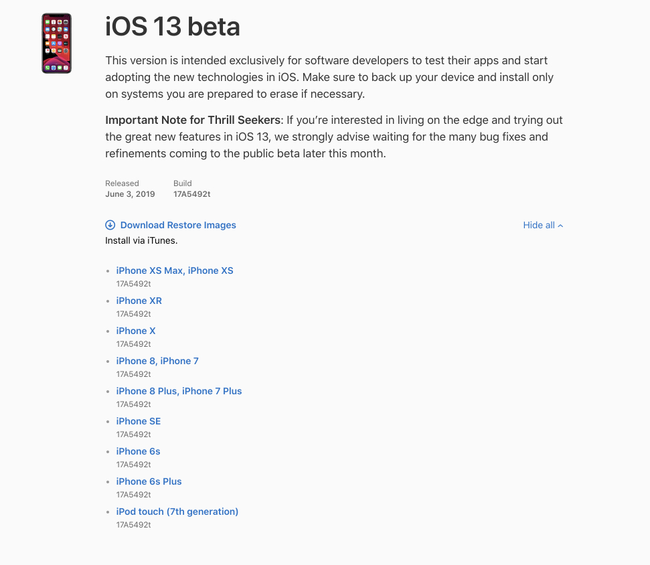Select the iPhone XR restore image

tap(139, 301)
